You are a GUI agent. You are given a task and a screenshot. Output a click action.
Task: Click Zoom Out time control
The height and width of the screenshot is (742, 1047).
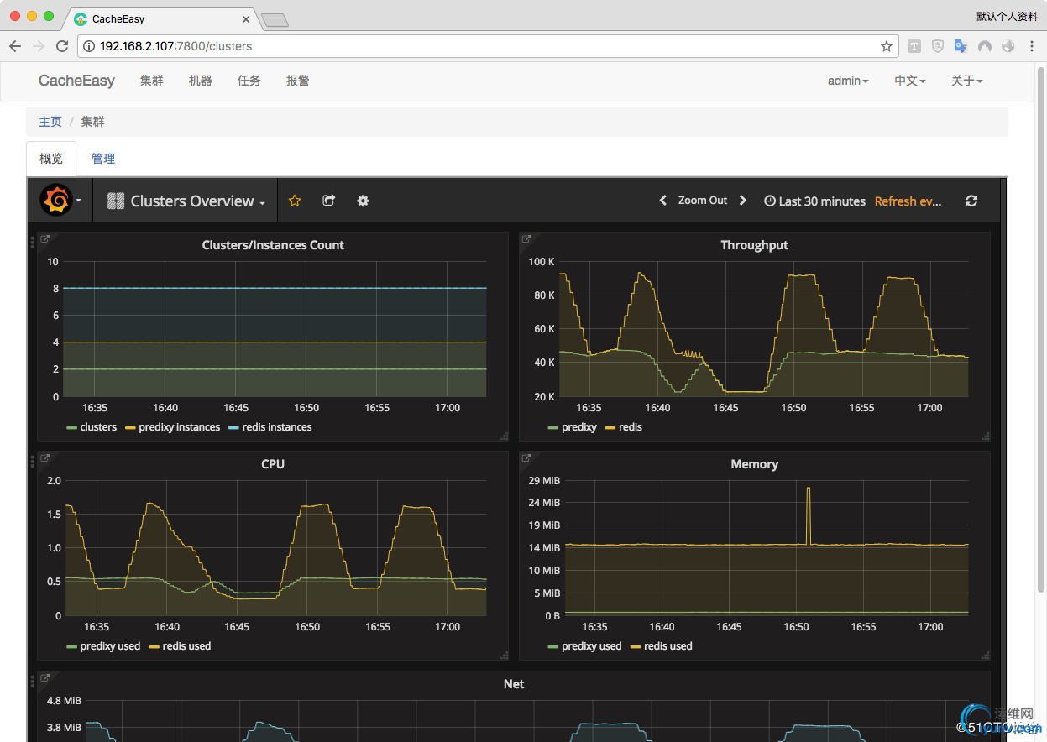click(x=703, y=201)
